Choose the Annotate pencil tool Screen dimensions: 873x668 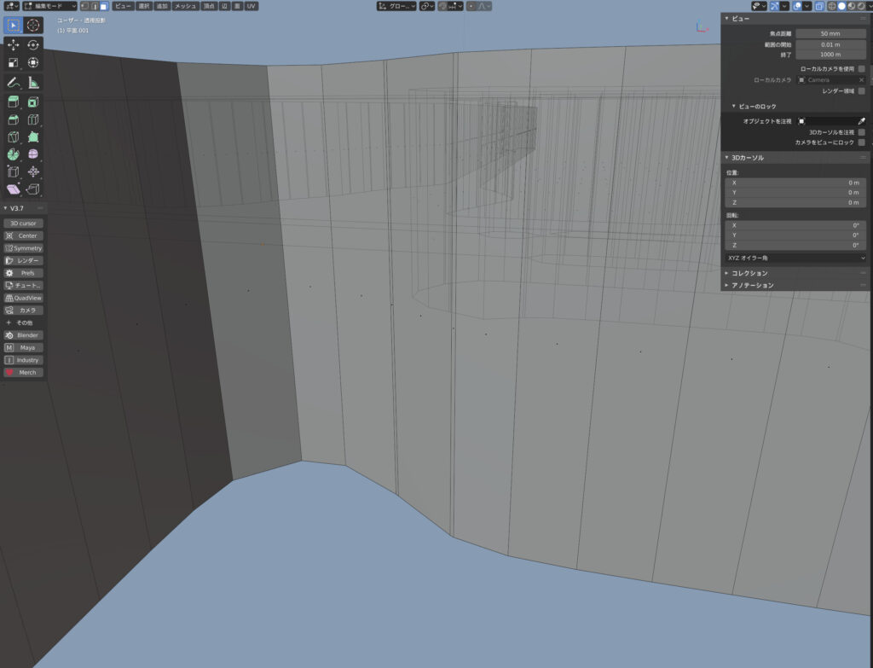[x=13, y=83]
